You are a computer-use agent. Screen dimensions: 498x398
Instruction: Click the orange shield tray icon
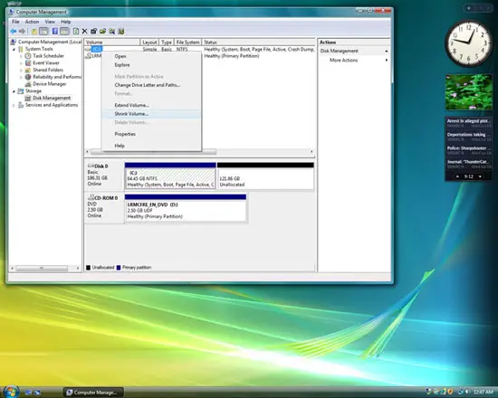pyautogui.click(x=450, y=392)
